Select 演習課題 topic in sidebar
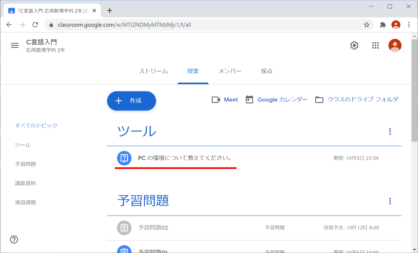The width and height of the screenshot is (418, 253). pos(25,203)
